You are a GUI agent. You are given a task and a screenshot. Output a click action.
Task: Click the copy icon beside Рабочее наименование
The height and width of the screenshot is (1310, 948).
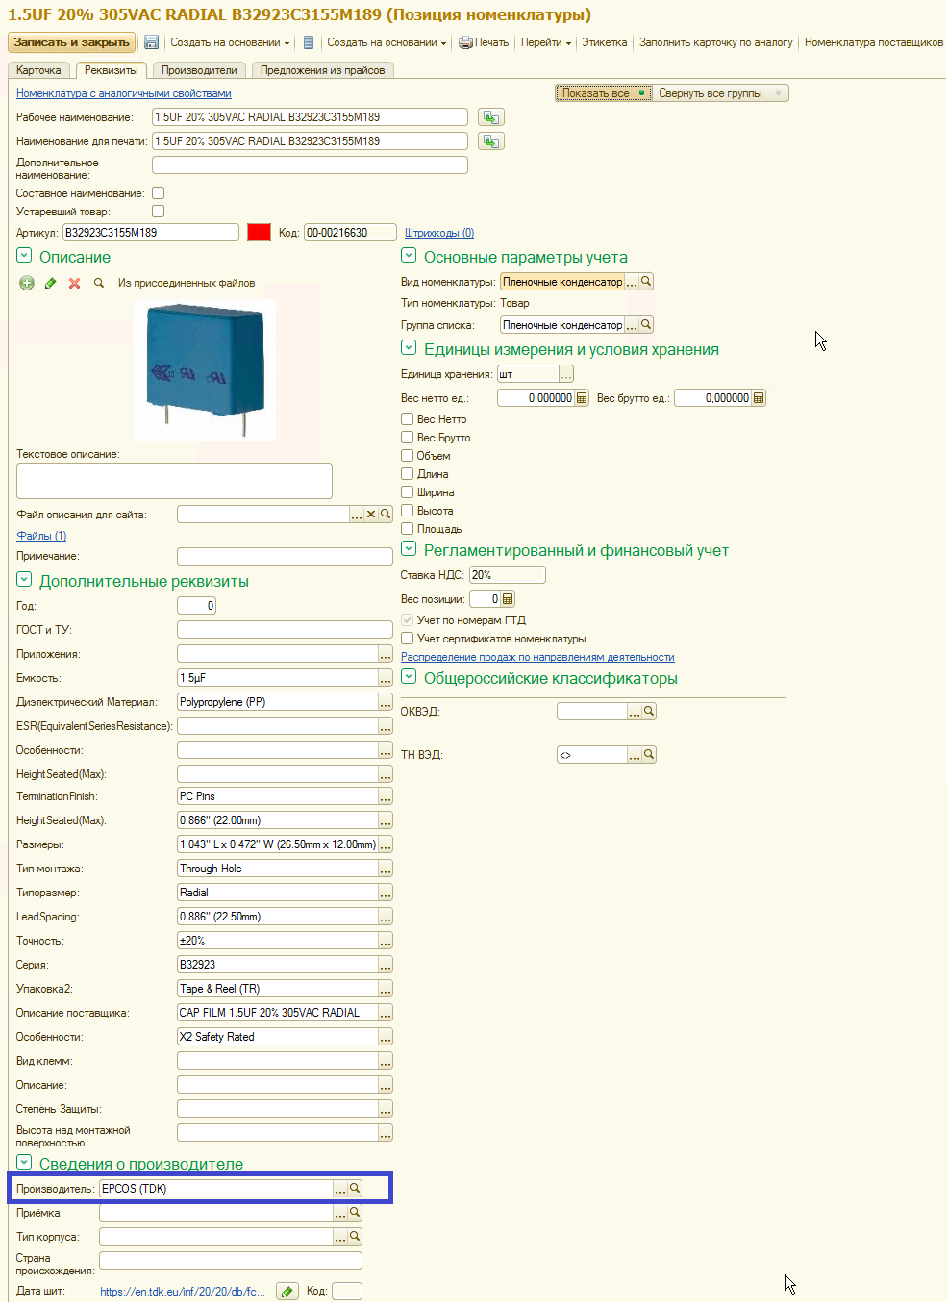click(x=491, y=117)
